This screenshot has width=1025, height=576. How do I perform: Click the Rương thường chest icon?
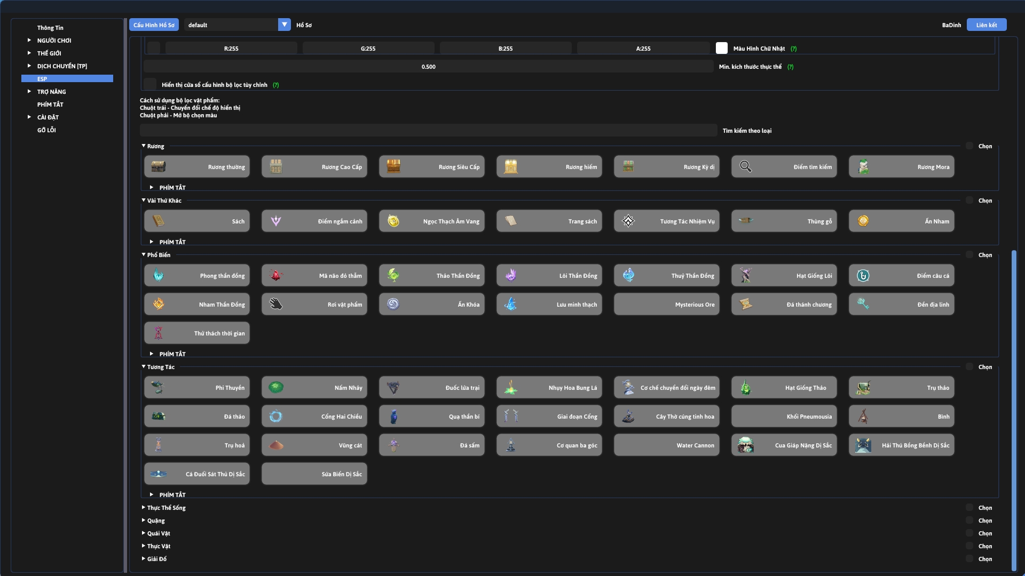point(158,167)
